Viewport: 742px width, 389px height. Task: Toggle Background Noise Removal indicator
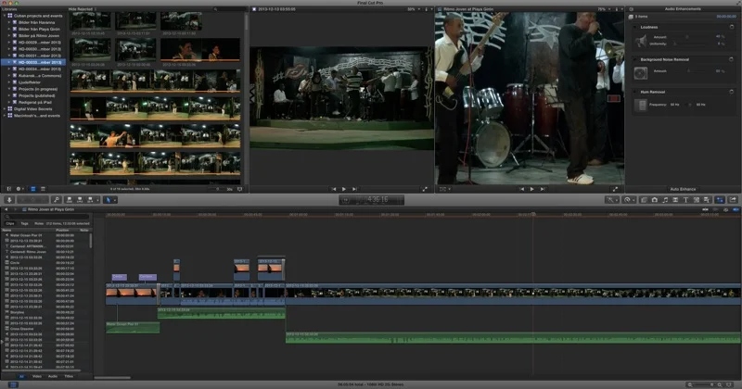pyautogui.click(x=731, y=59)
